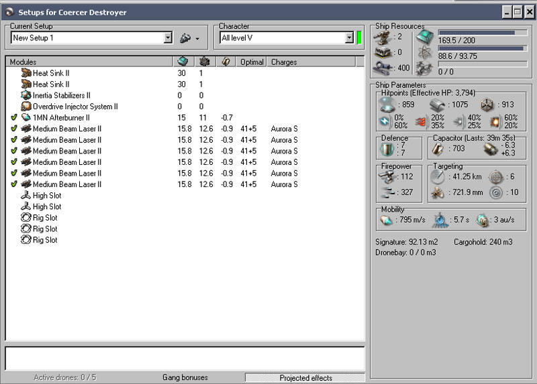The height and width of the screenshot is (384, 537).
Task: Click the green character status indicator
Action: coord(359,38)
